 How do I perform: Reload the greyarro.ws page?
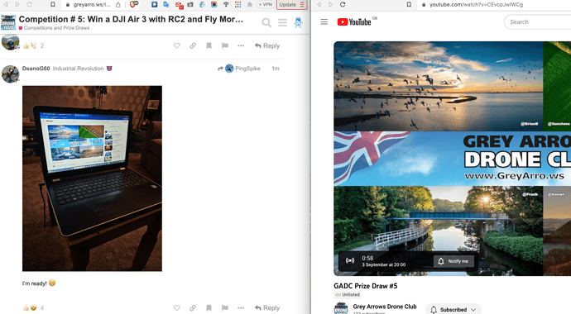[x=29, y=4]
